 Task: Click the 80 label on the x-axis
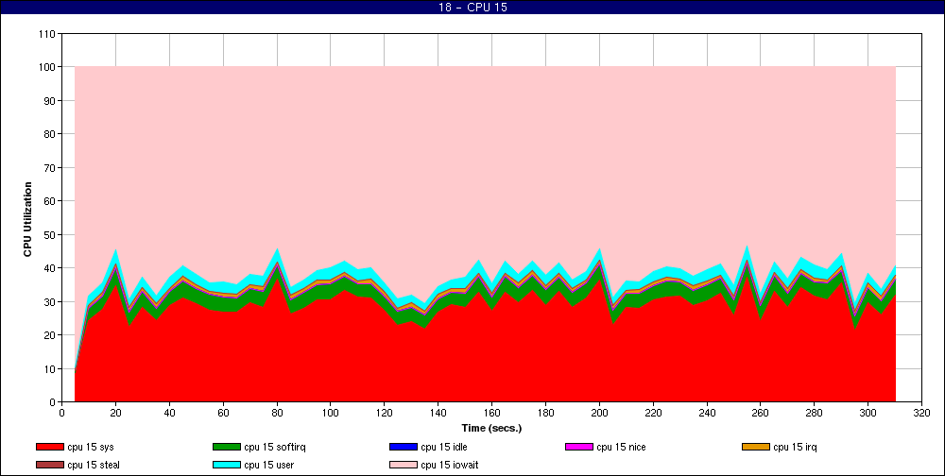tap(277, 413)
